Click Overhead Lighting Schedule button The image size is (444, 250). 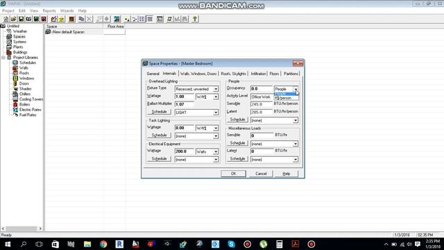159,112
